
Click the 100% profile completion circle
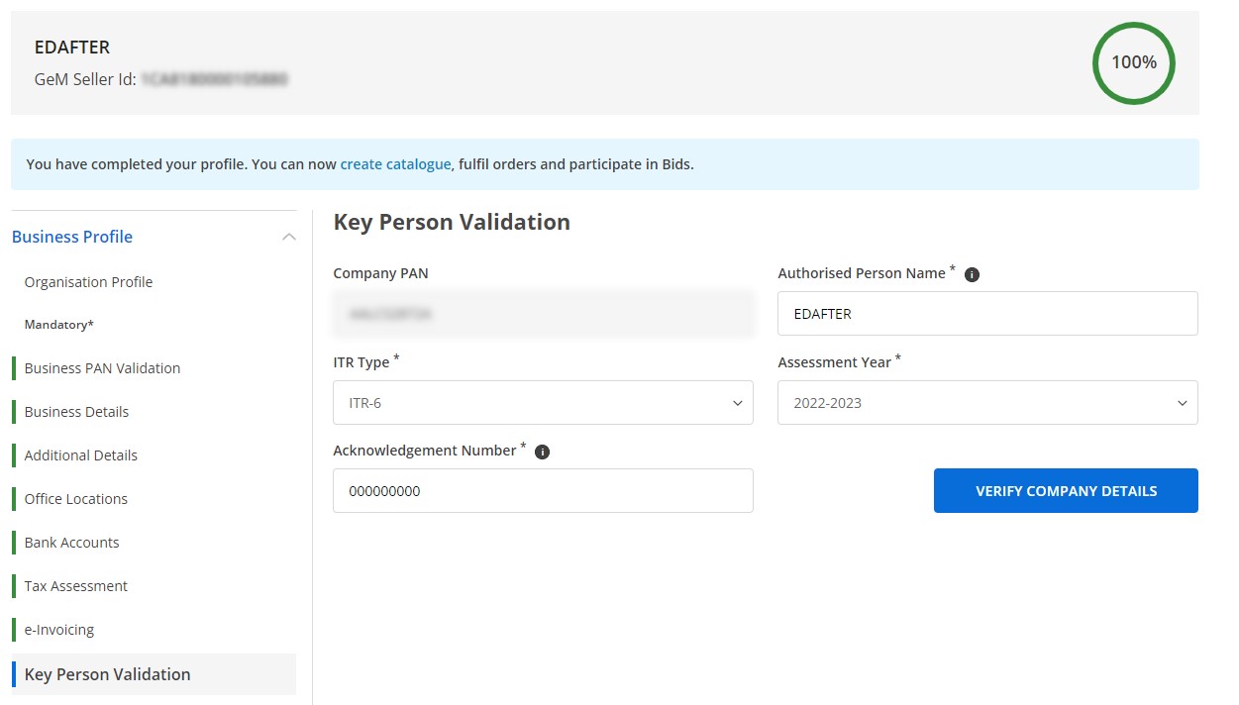click(1133, 62)
